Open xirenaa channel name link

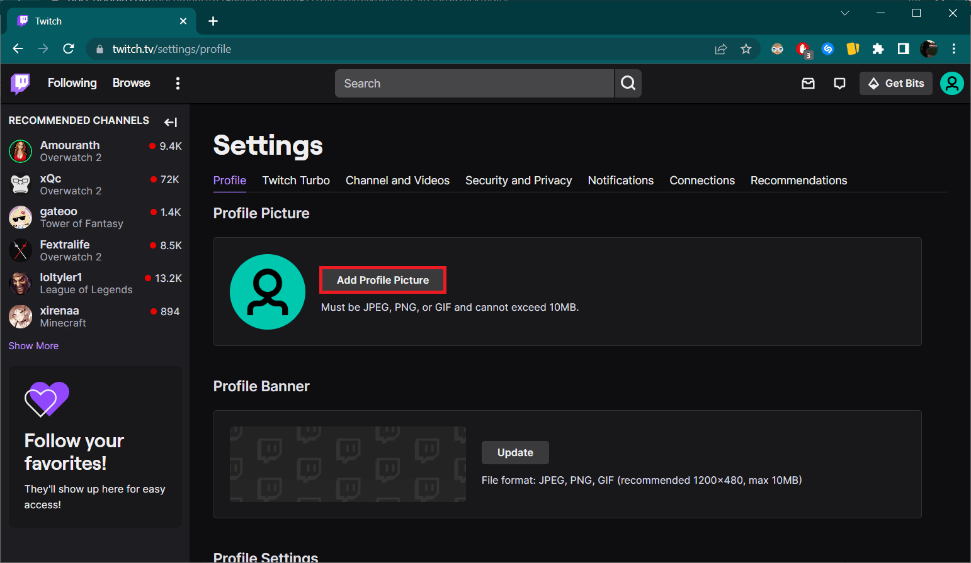click(x=60, y=311)
